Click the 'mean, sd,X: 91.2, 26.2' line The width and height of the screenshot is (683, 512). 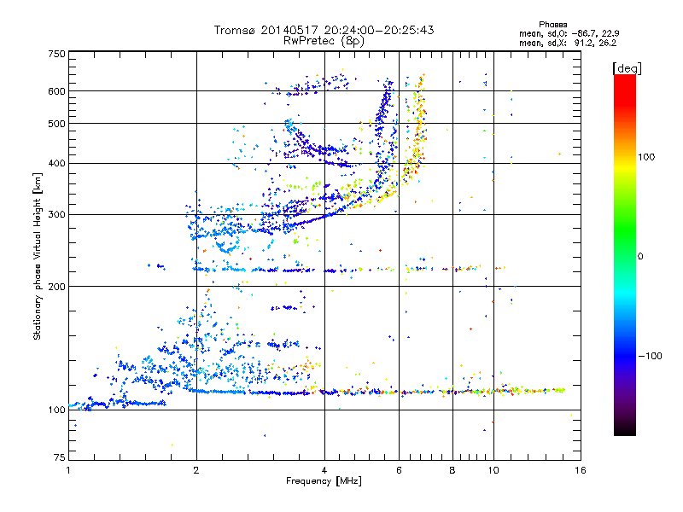point(568,43)
